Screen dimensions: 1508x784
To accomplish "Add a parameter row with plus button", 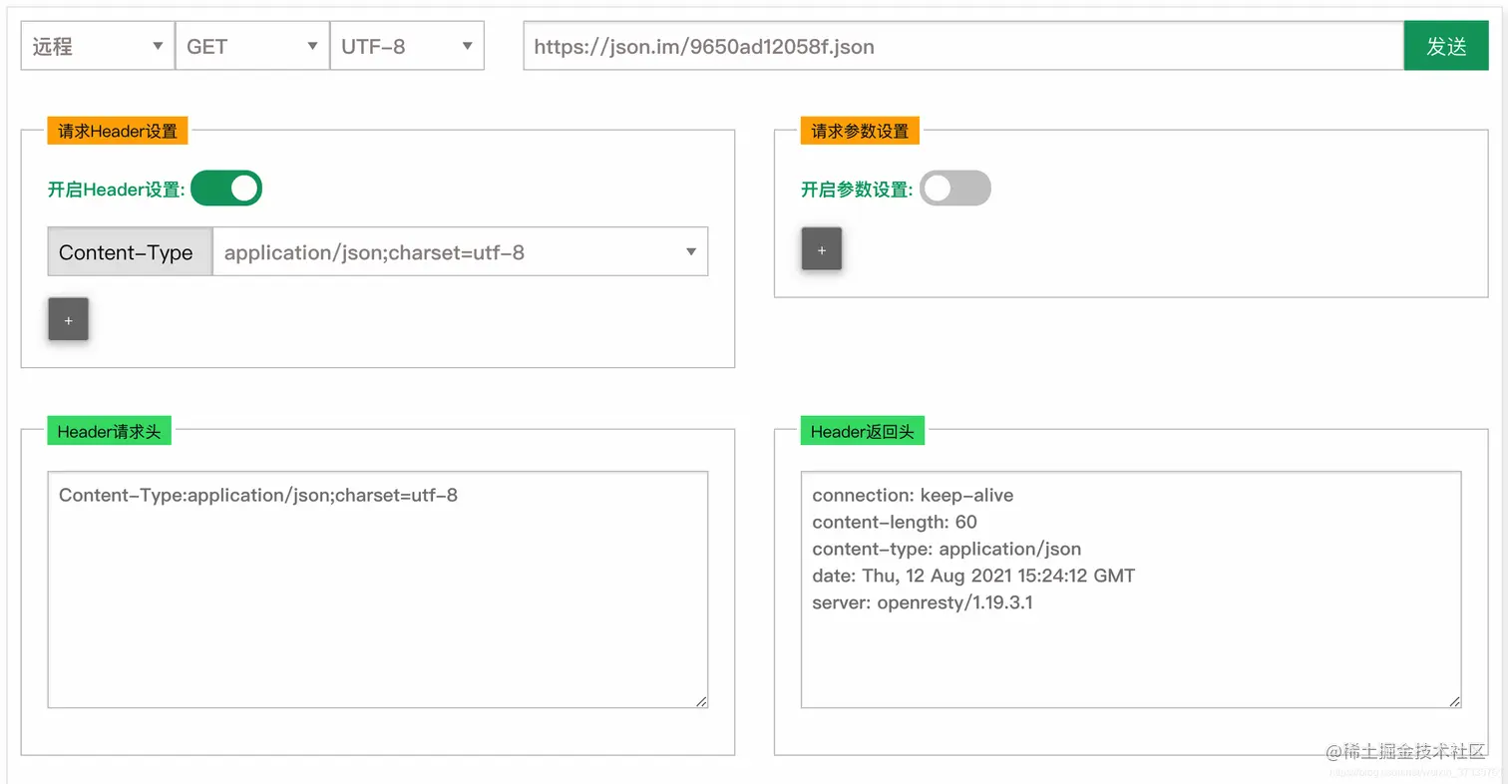I will [x=822, y=249].
